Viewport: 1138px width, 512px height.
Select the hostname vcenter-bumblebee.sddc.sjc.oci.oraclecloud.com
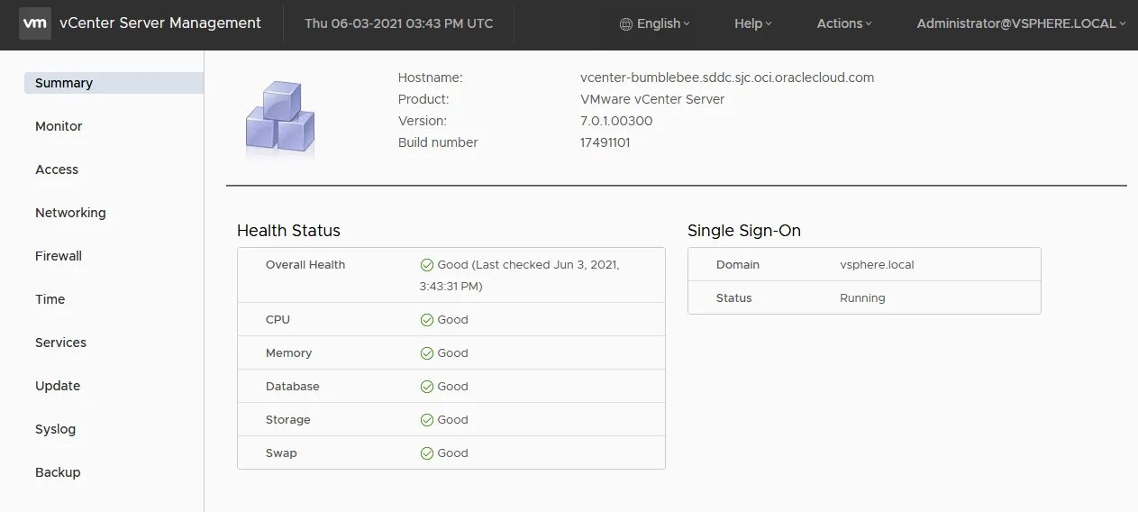click(x=727, y=78)
